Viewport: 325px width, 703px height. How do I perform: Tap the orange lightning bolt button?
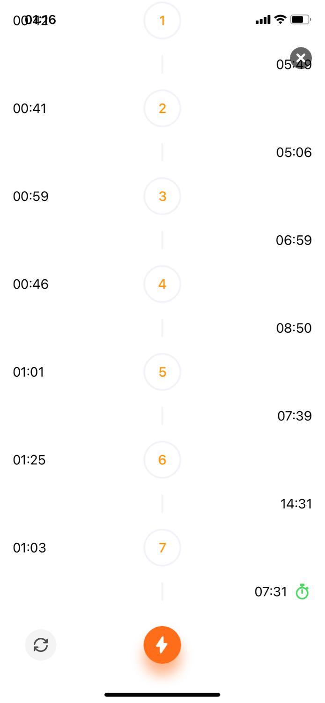pos(162,645)
